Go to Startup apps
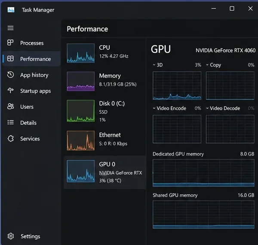This screenshot has width=258, height=245. click(x=31, y=91)
